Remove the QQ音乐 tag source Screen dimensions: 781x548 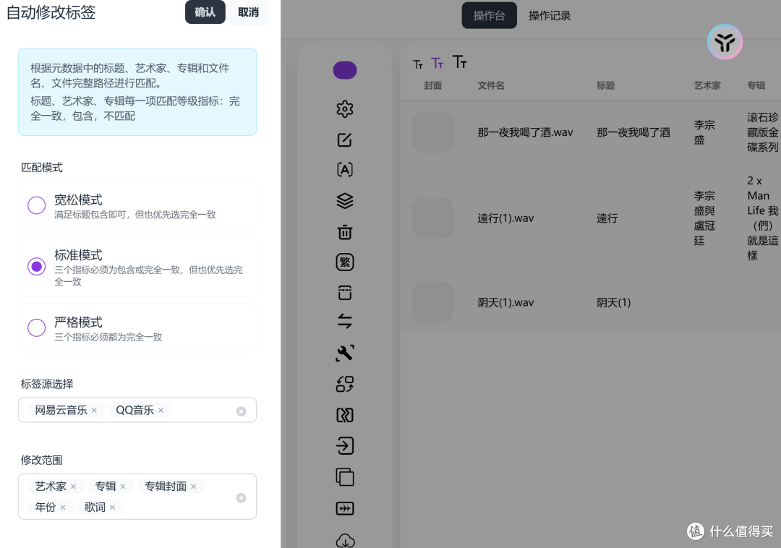[161, 410]
